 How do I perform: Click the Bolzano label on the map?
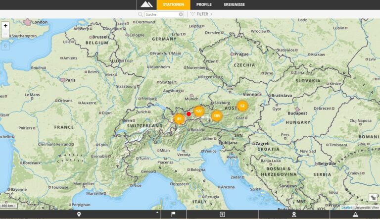198,130
